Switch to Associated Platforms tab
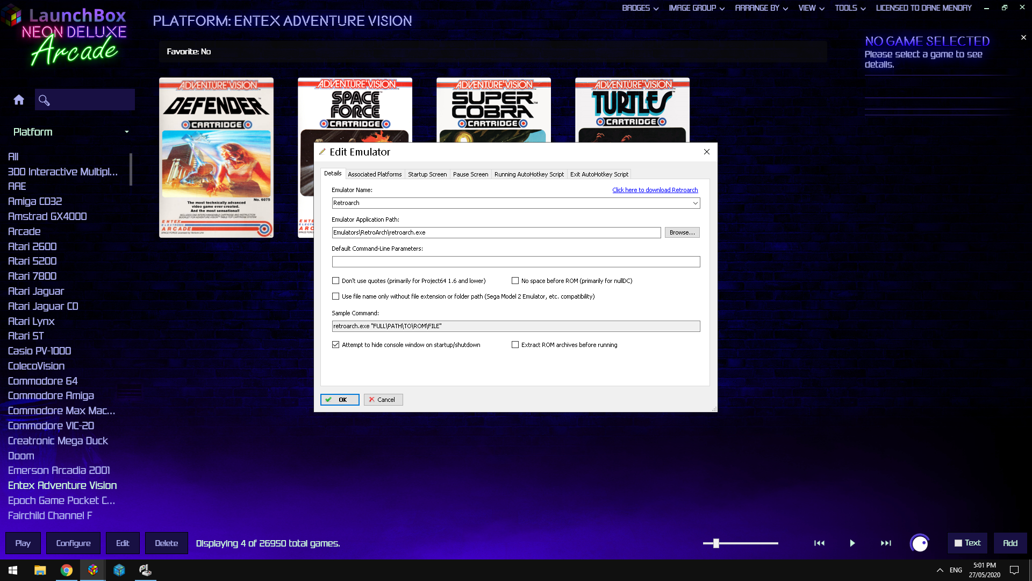This screenshot has width=1032, height=581. coord(375,174)
